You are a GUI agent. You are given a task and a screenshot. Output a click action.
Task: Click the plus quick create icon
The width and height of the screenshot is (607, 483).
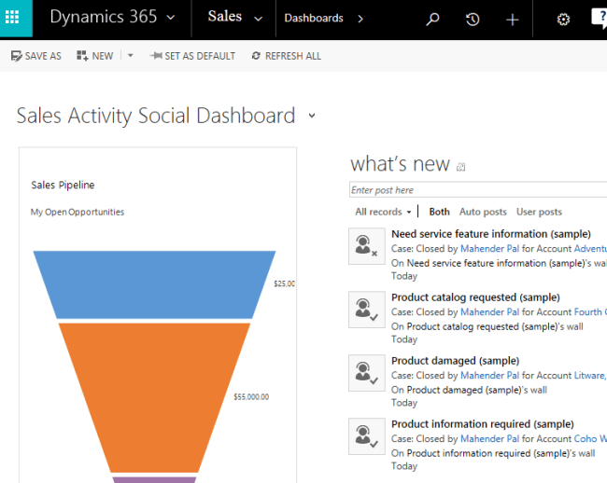pyautogui.click(x=512, y=19)
